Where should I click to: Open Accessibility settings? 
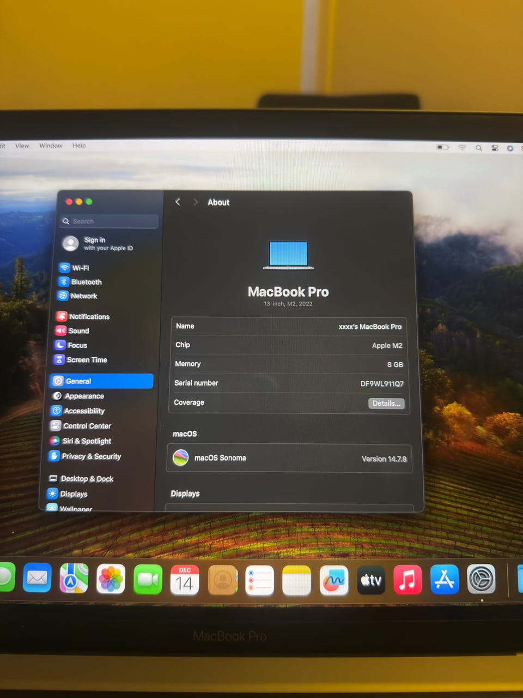[78, 411]
